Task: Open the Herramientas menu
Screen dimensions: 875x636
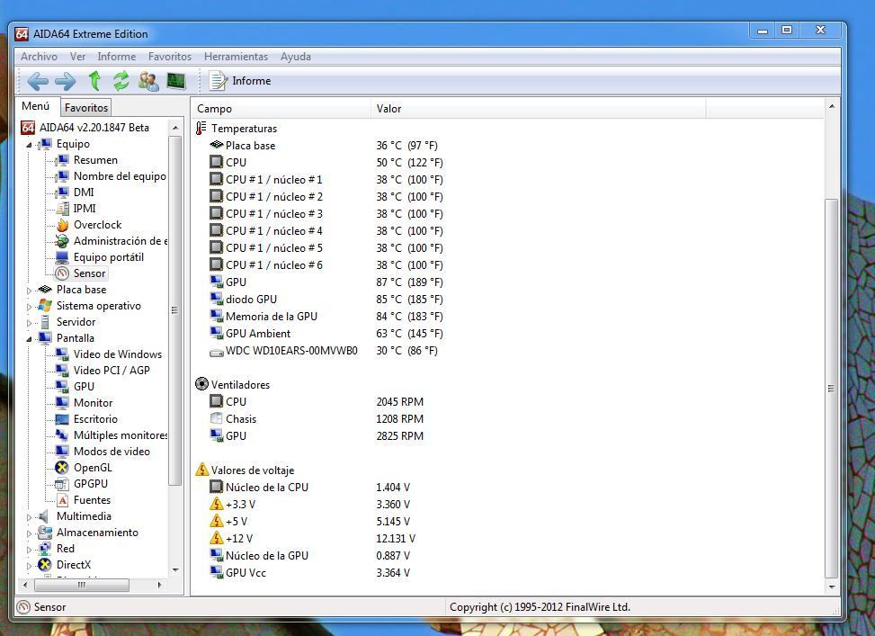Action: point(236,57)
